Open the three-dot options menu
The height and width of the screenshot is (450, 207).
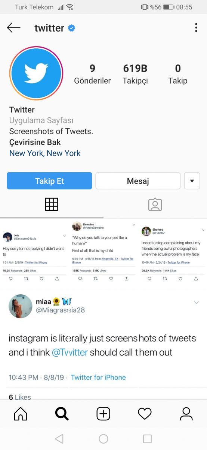196,28
